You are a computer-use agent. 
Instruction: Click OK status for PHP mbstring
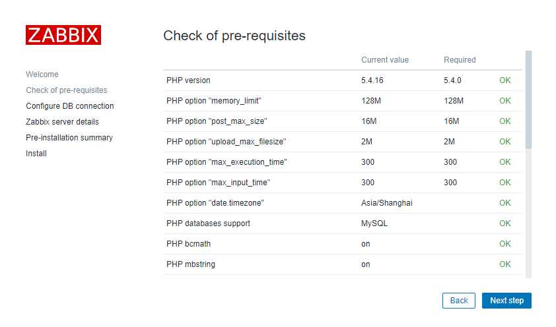(x=505, y=264)
